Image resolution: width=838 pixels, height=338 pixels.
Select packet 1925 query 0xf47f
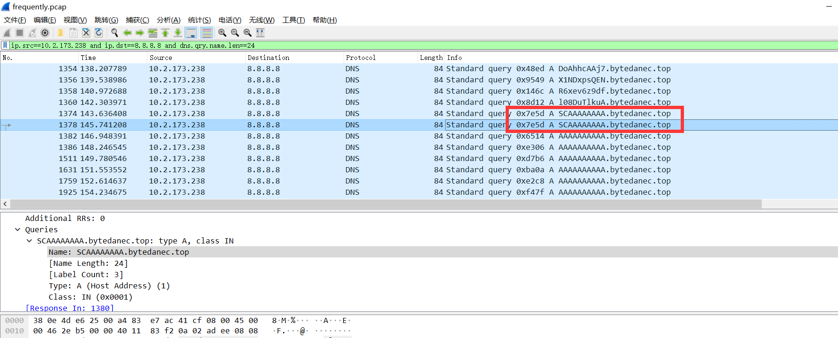coord(419,192)
